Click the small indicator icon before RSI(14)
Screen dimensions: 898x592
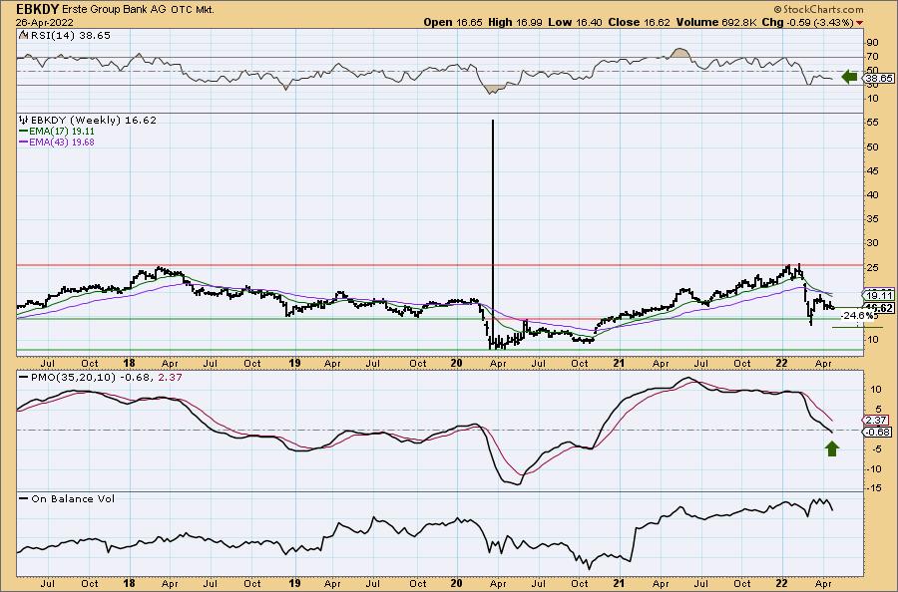coord(23,35)
